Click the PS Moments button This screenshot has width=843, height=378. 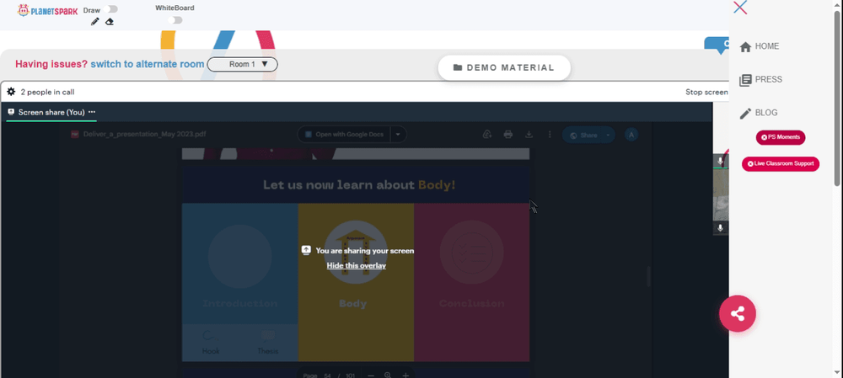click(781, 137)
